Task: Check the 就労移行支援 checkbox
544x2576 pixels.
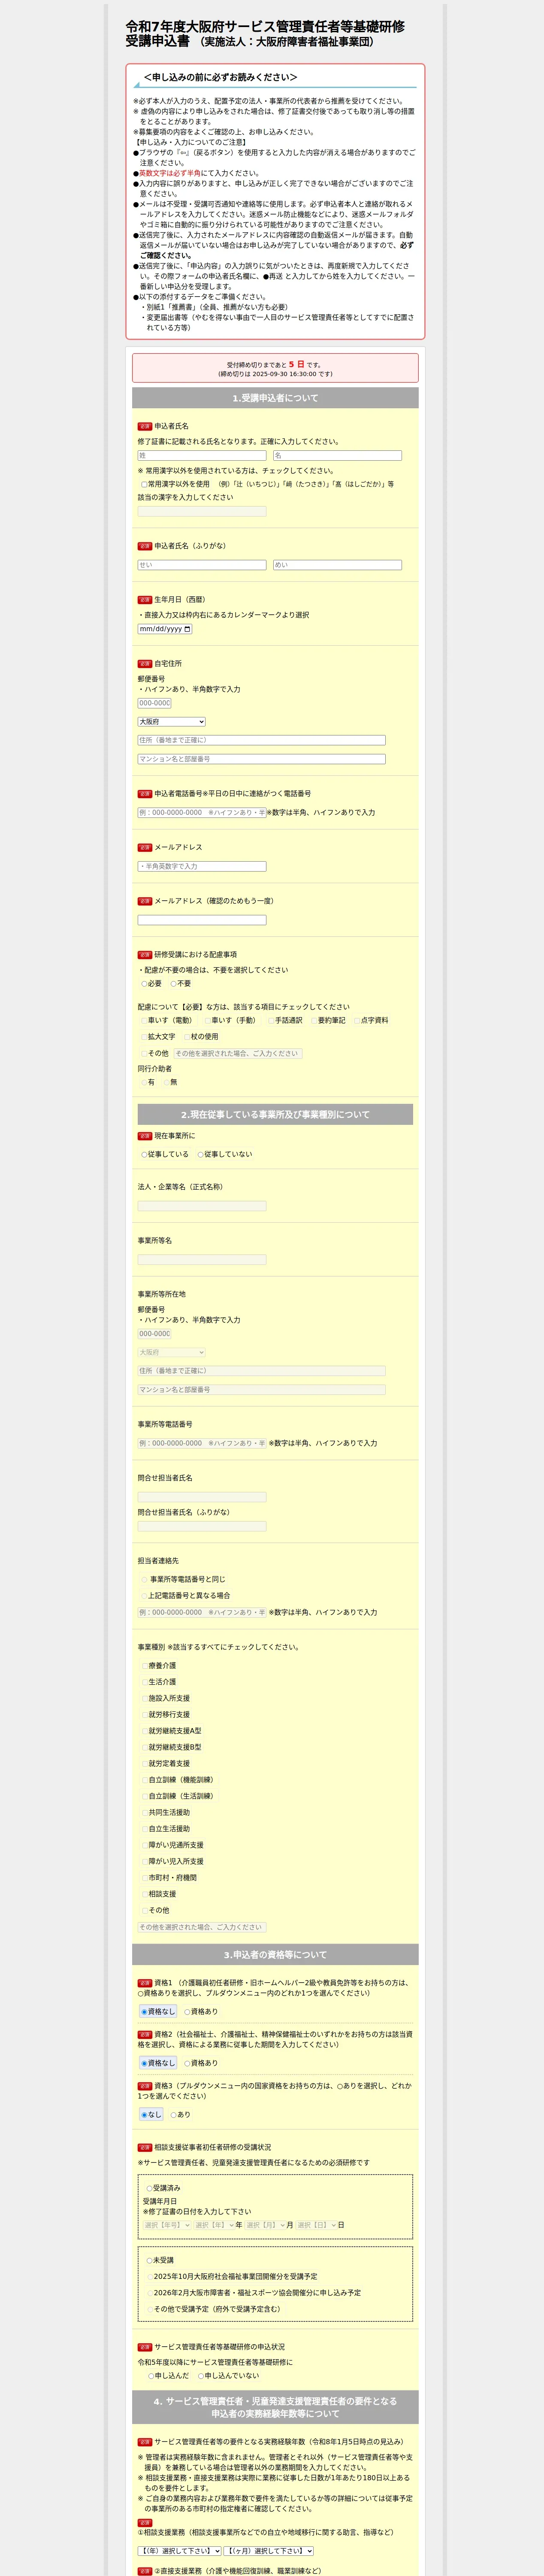Action: [x=145, y=1715]
